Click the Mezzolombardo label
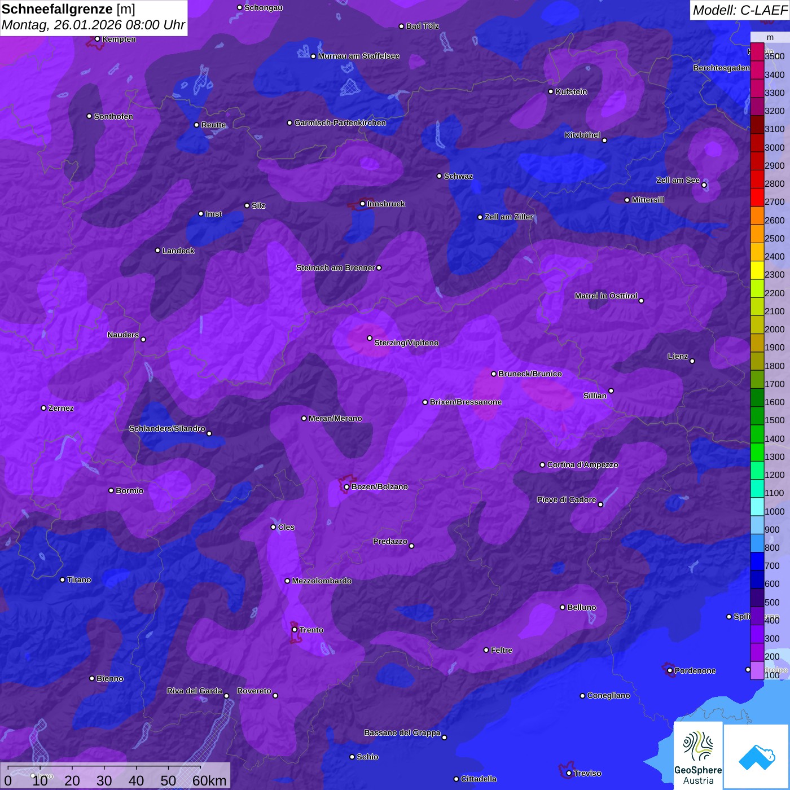The height and width of the screenshot is (790, 790). click(x=322, y=581)
